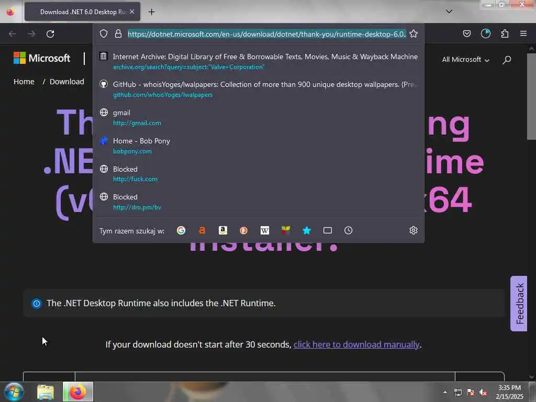This screenshot has height=402, width=536.
Task: Click the network tray icon
Action: click(x=457, y=393)
